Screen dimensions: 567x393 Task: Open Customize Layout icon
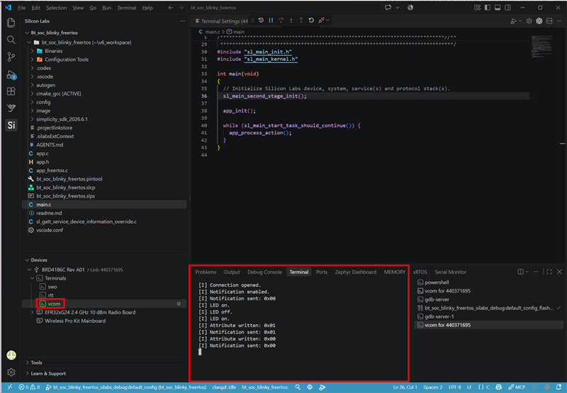[477, 8]
